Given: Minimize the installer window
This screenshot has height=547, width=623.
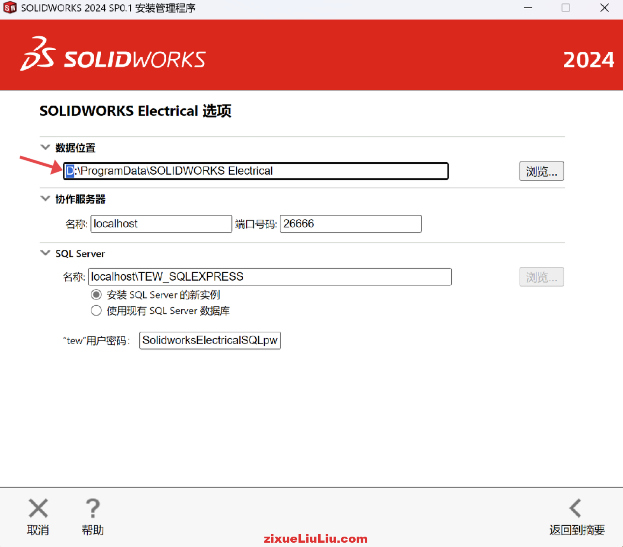Looking at the screenshot, I should point(528,8).
